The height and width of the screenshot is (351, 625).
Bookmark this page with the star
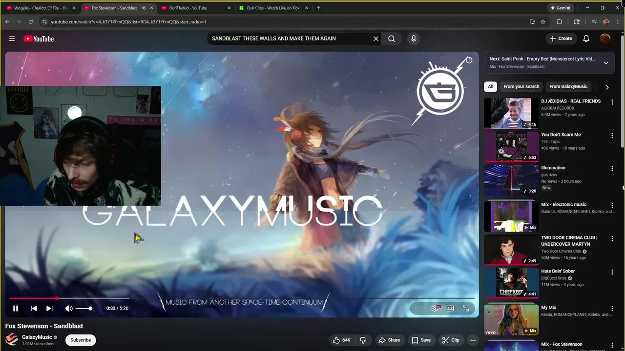coord(543,21)
